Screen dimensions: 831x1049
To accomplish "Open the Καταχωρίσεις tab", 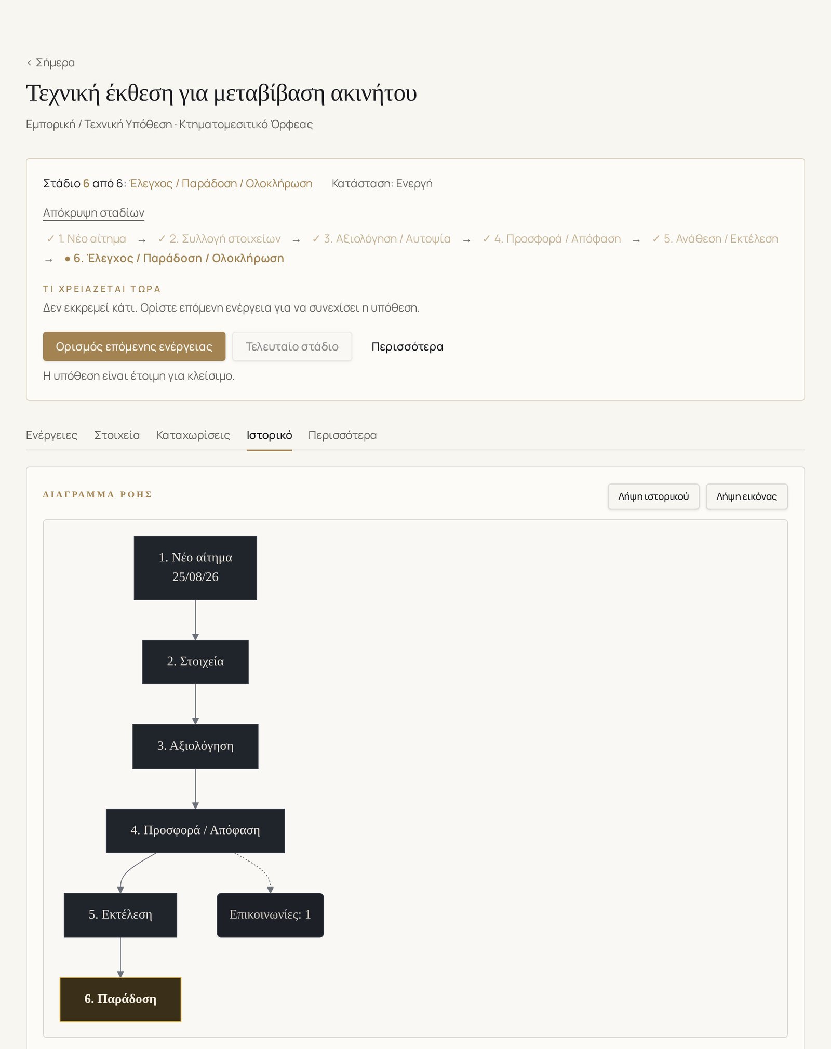I will pos(193,435).
